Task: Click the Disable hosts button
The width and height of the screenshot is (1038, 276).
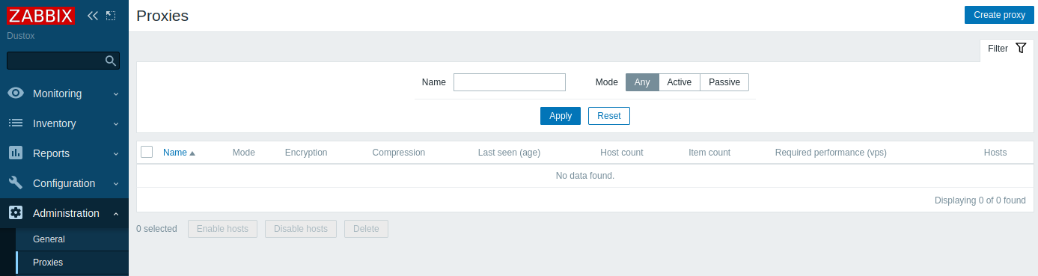Action: click(x=301, y=229)
